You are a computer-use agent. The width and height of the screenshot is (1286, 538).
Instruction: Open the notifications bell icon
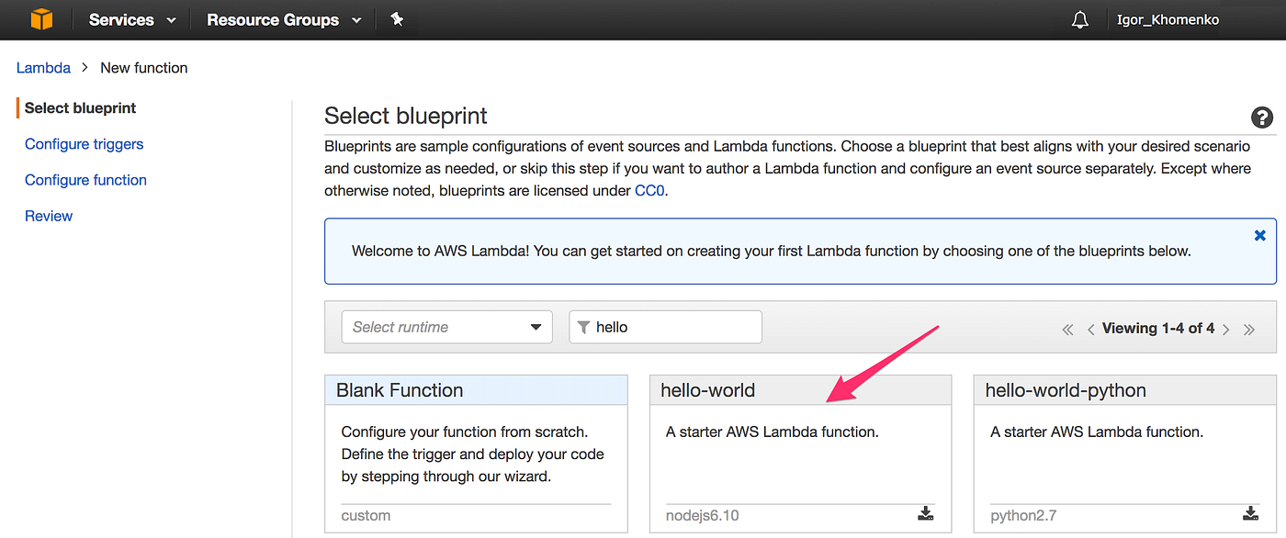(x=1079, y=18)
